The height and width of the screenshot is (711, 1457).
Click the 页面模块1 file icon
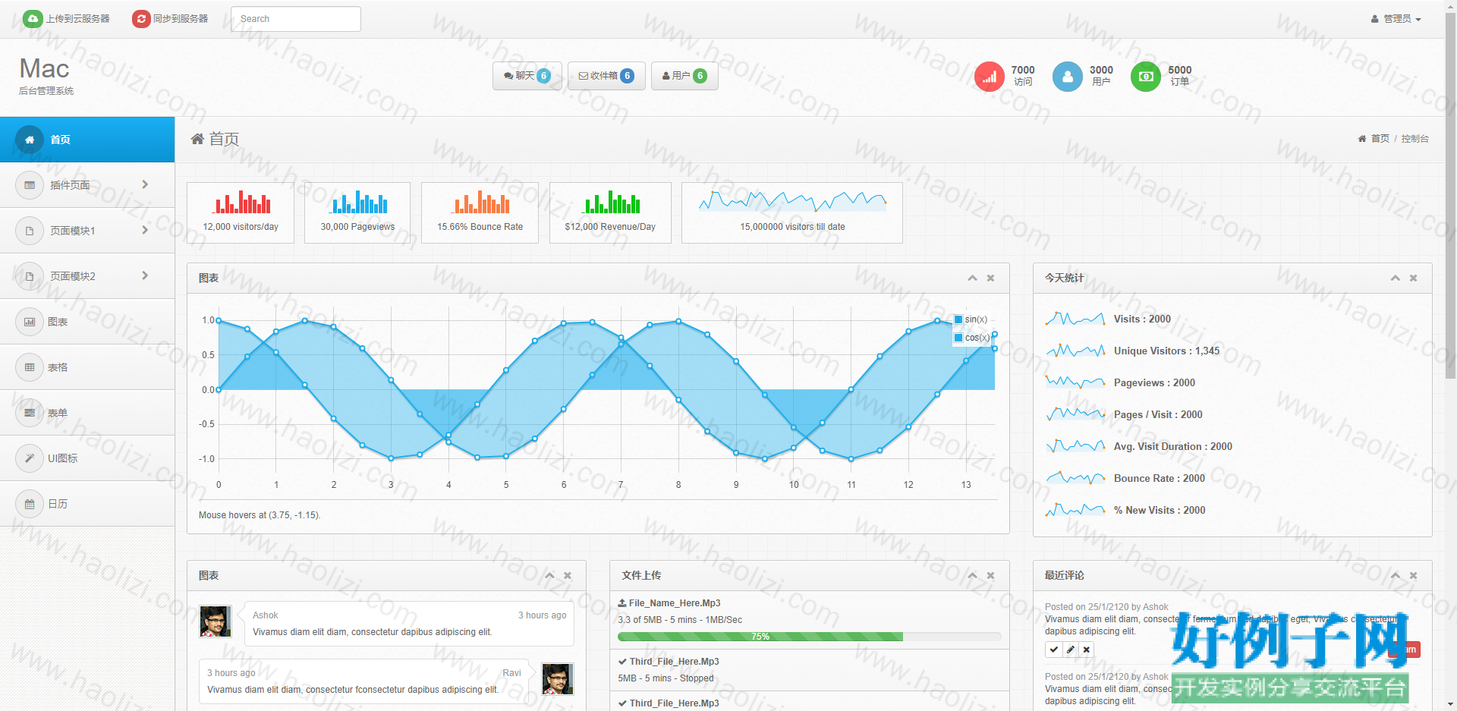(x=30, y=231)
